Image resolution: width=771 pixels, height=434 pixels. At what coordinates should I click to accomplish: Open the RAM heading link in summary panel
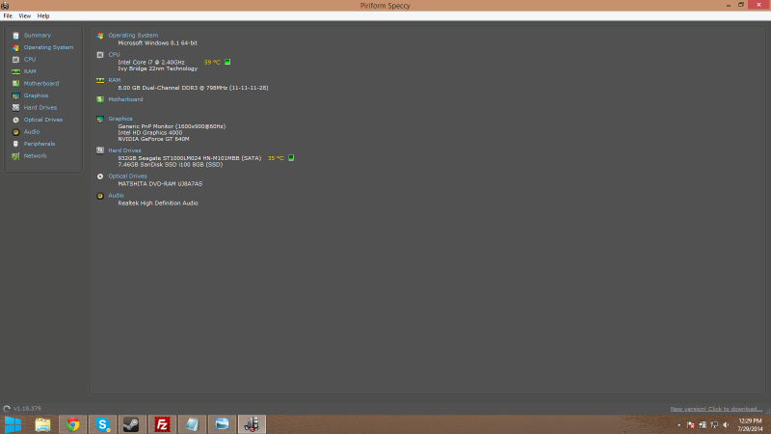tap(114, 80)
